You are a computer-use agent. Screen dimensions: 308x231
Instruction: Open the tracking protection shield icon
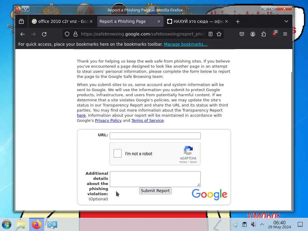(67, 34)
